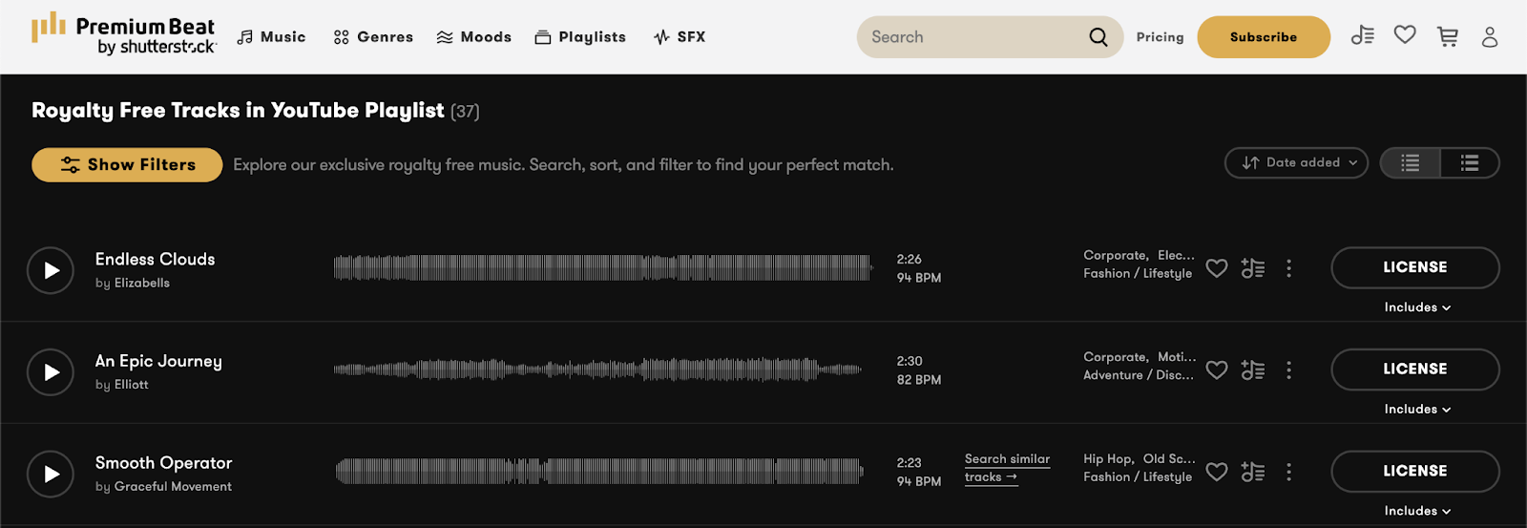Open the PremiumBeat by Shutterstock logo

pos(124,34)
